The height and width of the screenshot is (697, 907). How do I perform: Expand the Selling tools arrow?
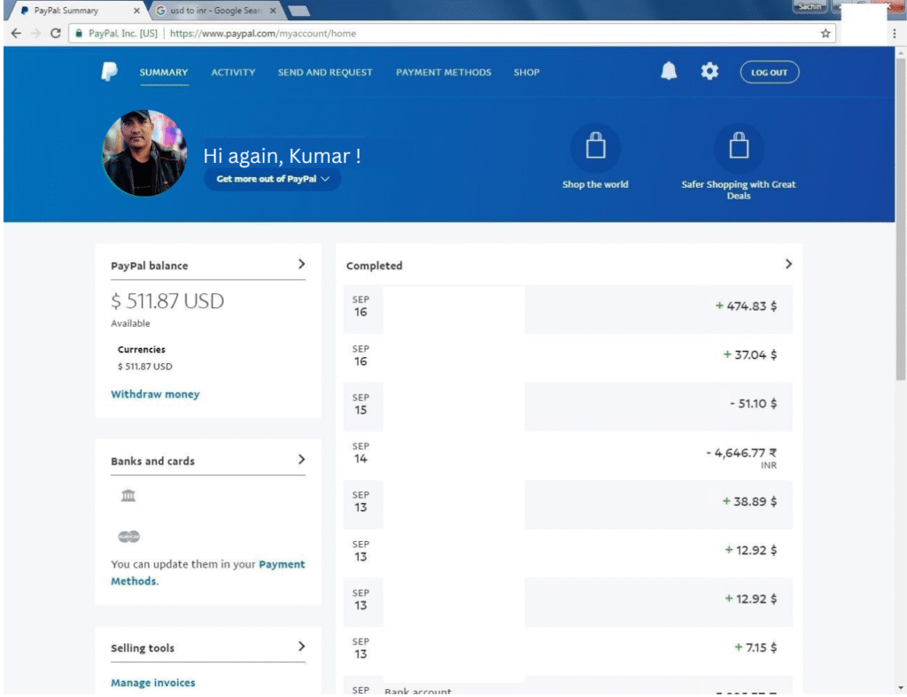pyautogui.click(x=301, y=647)
